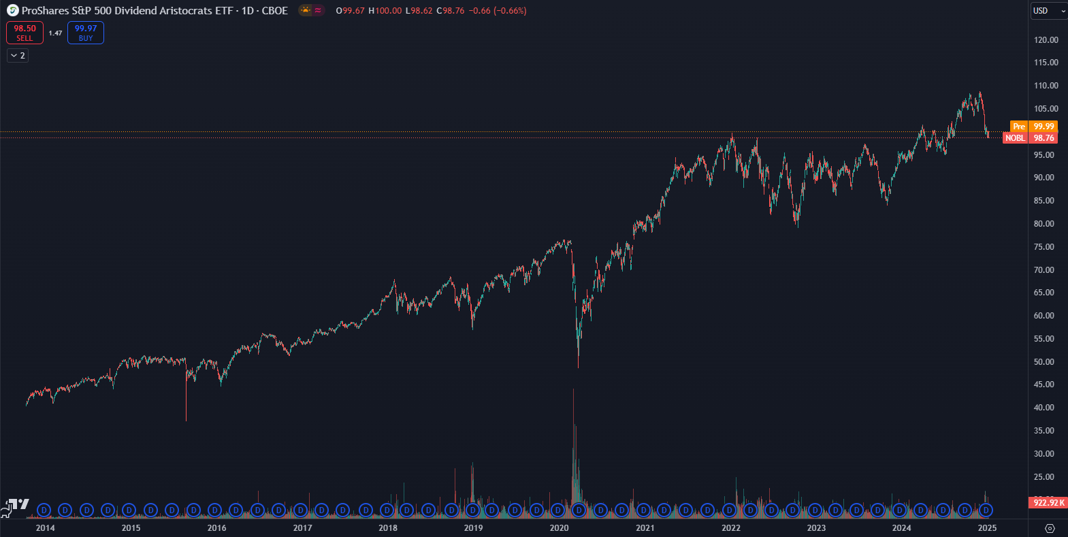Click the 110.00 price axis label
Screen dimensions: 1068x537
point(1046,86)
